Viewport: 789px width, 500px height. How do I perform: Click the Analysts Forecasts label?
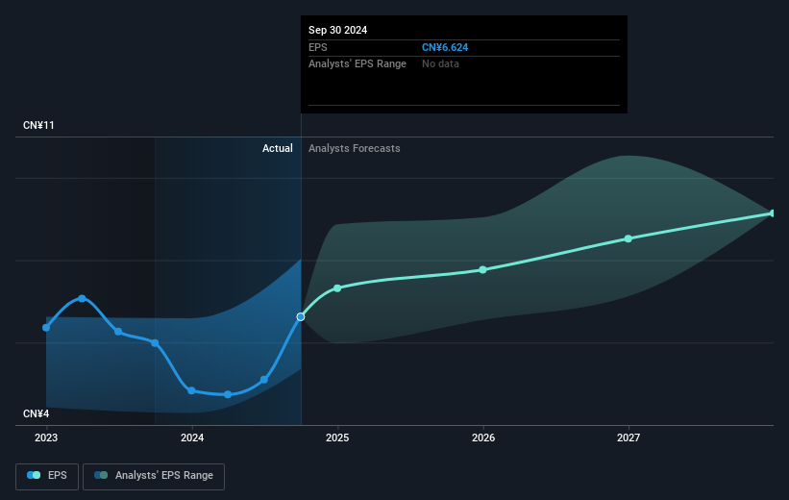(355, 148)
